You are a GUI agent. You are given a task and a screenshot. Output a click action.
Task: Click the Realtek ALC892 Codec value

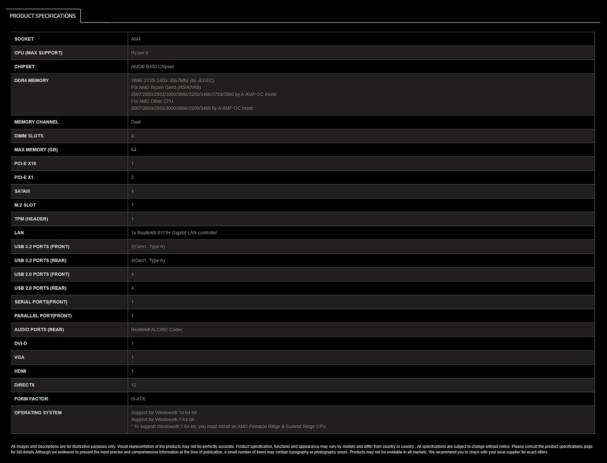click(157, 329)
